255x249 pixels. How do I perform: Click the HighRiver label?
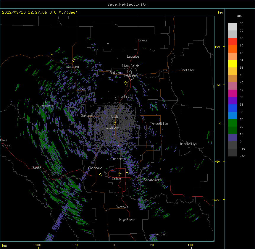click(127, 220)
